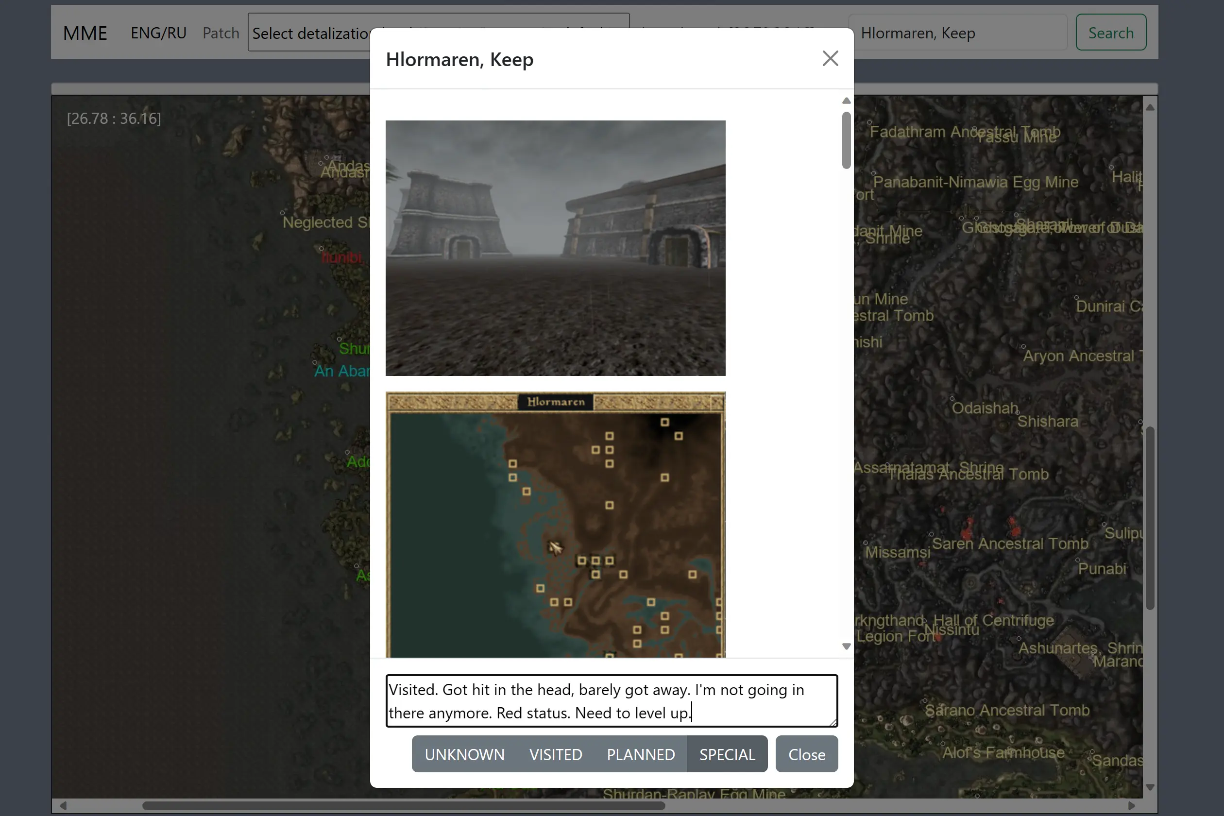Select Alof's Farmhouse on the map
The height and width of the screenshot is (816, 1224).
tap(1003, 752)
